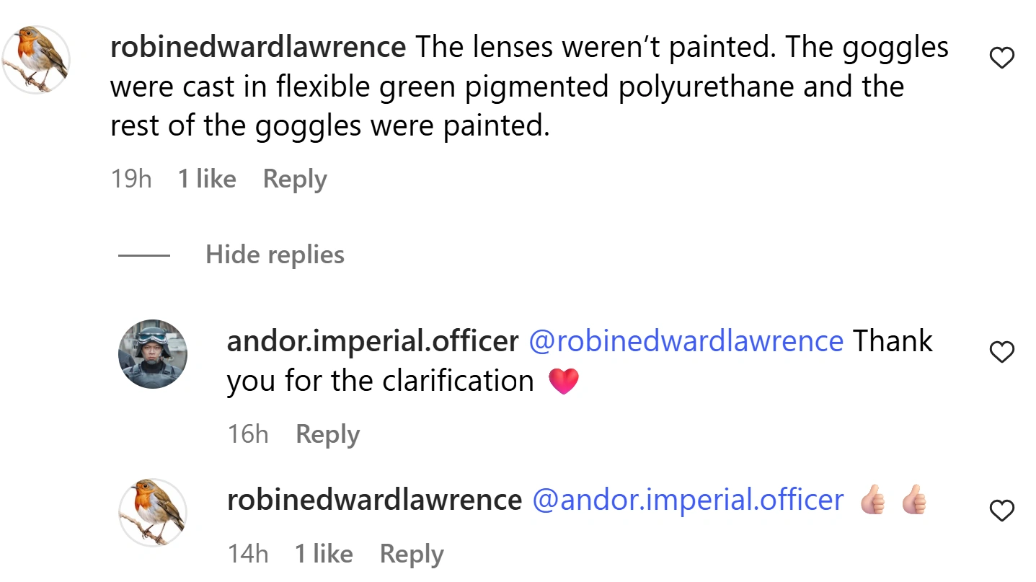View likes on the 14h reply
1036x582 pixels.
(324, 554)
